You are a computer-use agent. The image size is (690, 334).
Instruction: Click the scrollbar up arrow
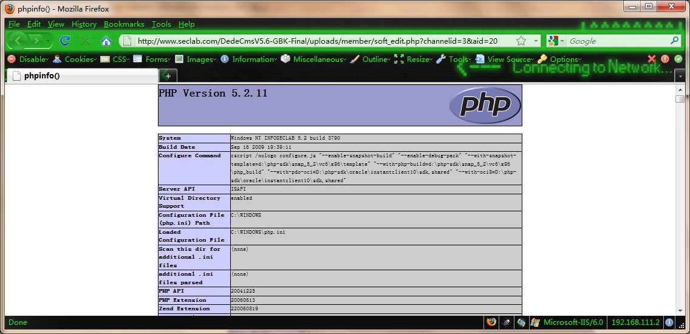point(680,89)
